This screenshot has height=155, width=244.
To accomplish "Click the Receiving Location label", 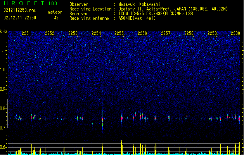I will 90,9.
